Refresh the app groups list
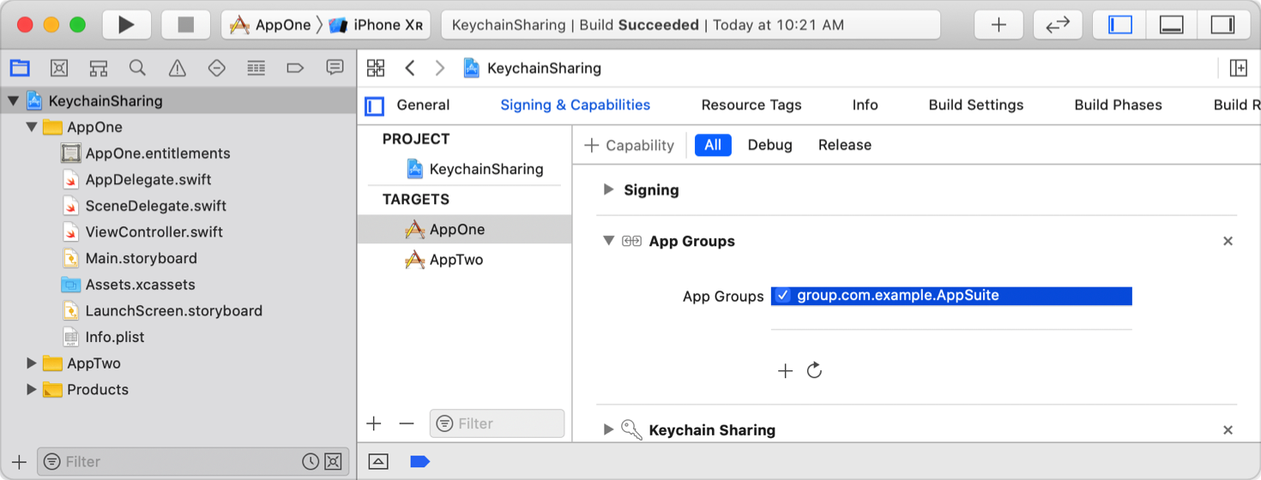1261x480 pixels. (x=815, y=370)
